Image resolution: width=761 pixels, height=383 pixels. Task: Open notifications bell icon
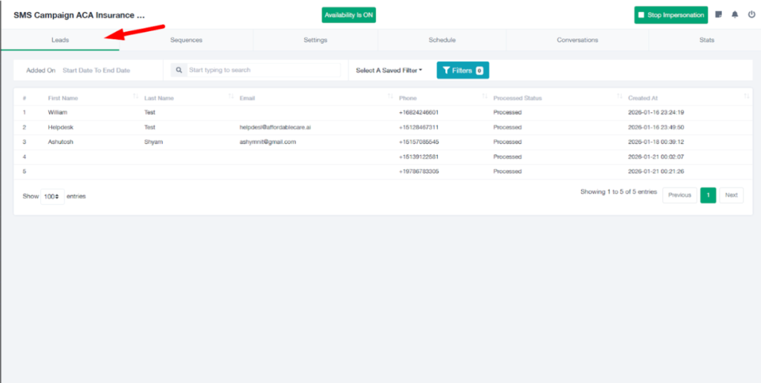pyautogui.click(x=735, y=15)
